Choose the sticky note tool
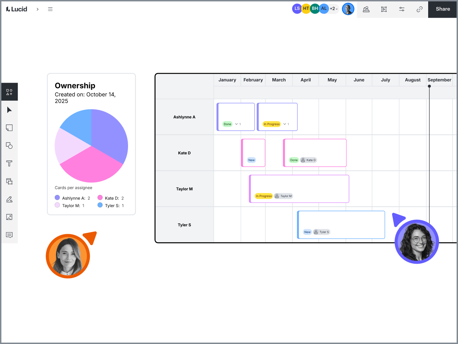The height and width of the screenshot is (344, 458). [9, 128]
